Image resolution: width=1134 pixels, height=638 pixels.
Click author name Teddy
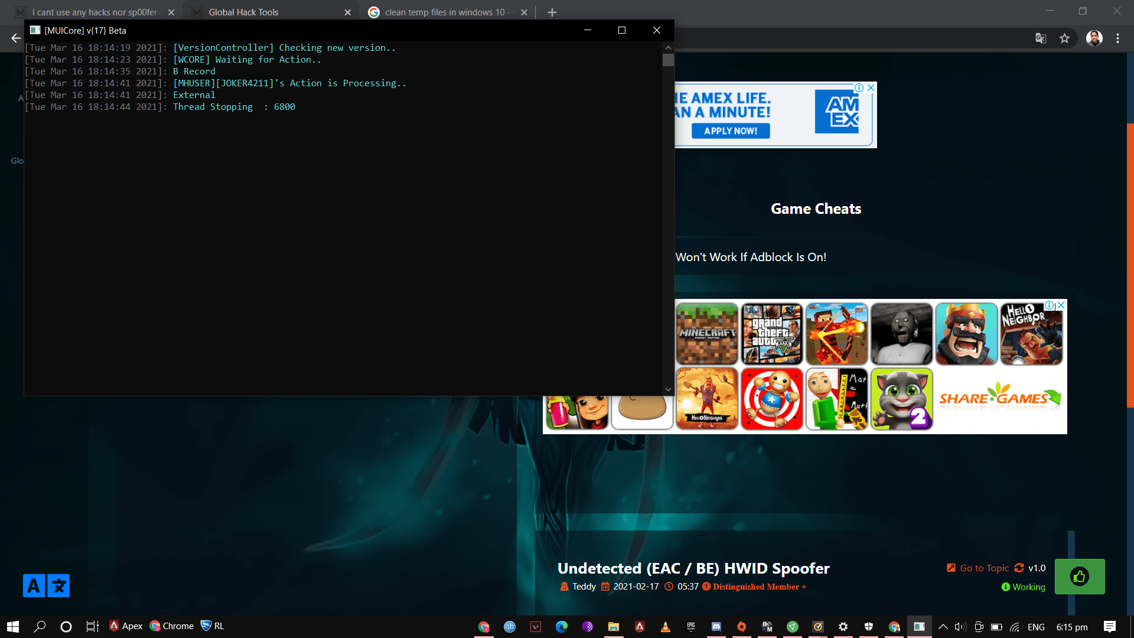(584, 587)
